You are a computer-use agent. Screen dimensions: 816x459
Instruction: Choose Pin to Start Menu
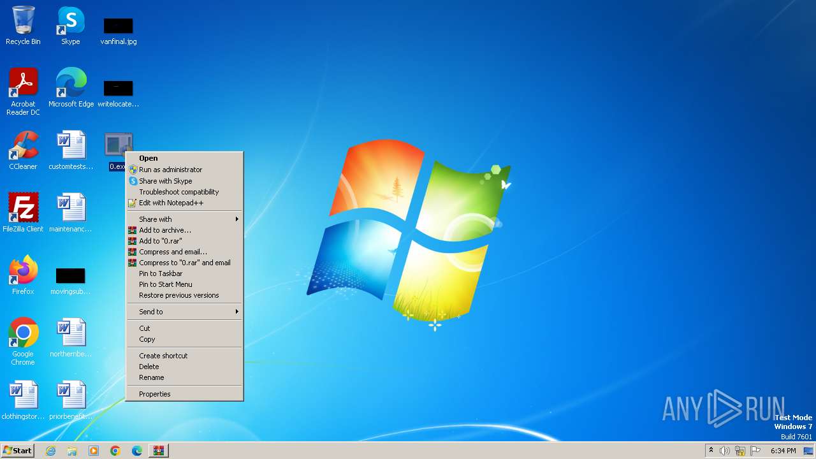pos(185,284)
